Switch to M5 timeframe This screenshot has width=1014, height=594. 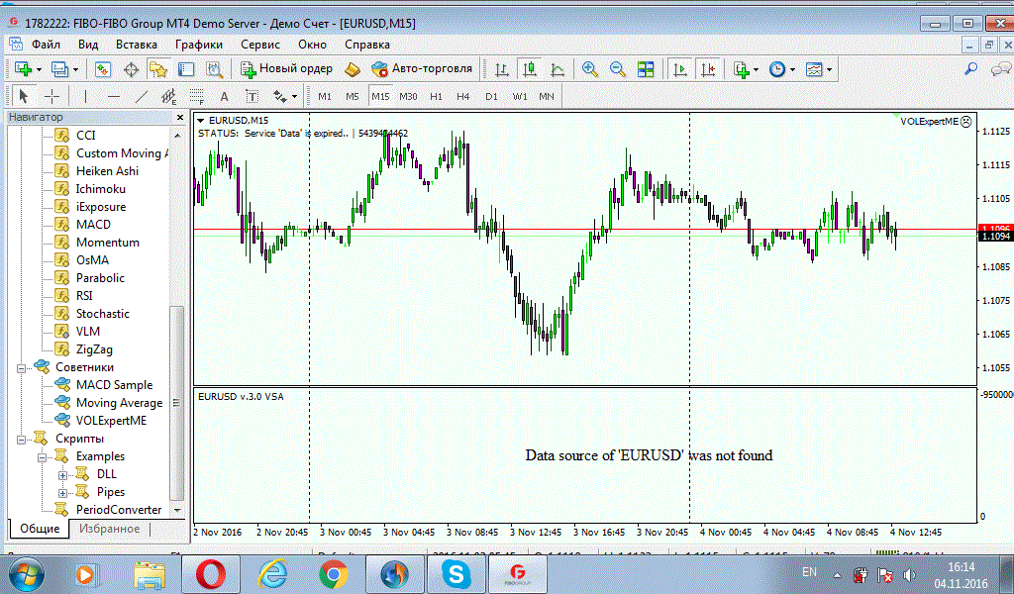click(352, 96)
